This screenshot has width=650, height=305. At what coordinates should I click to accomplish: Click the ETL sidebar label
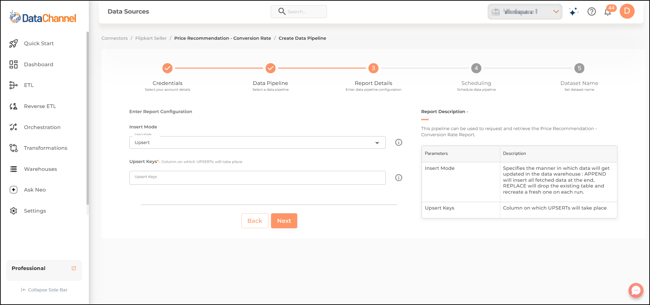[x=29, y=85]
